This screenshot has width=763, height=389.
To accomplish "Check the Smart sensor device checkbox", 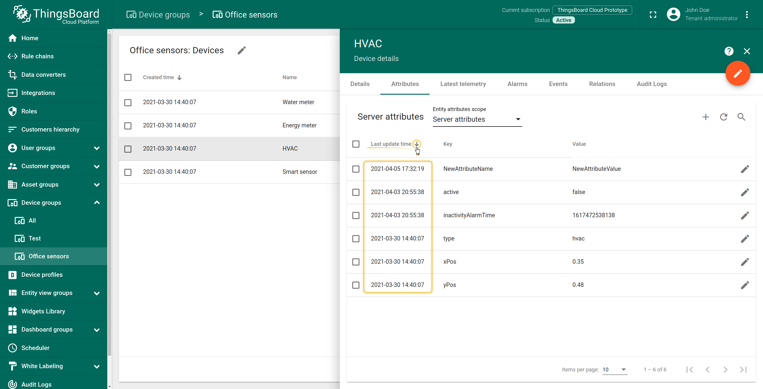I will (128, 172).
